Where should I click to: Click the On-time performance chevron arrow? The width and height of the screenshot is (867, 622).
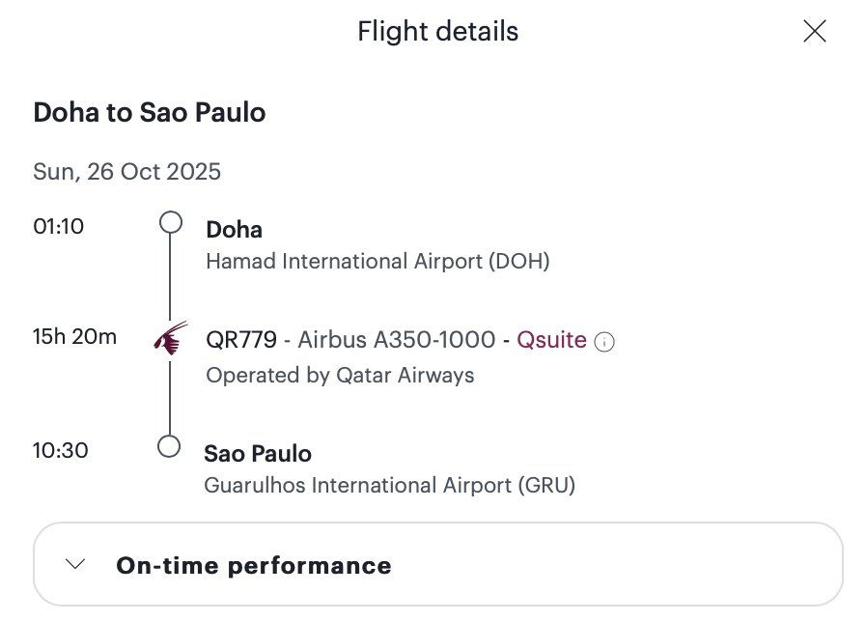(x=75, y=564)
